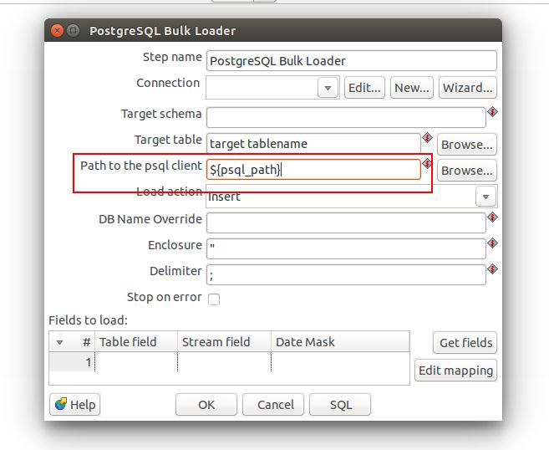Open Help via the globe icon button
Viewport: 549px width, 450px height.
75,405
